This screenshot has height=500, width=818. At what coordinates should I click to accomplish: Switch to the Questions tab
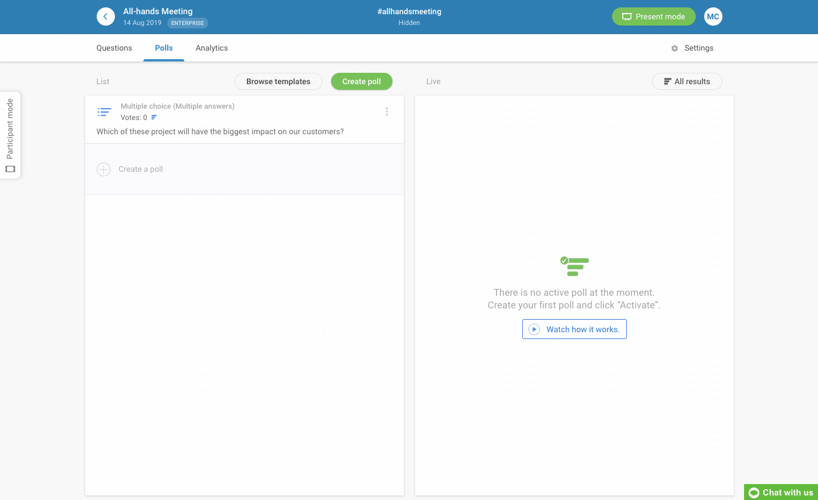point(114,48)
